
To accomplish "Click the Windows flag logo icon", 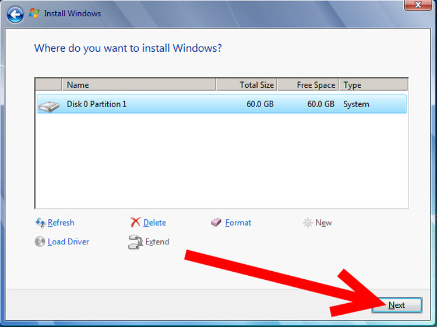I will (x=34, y=13).
